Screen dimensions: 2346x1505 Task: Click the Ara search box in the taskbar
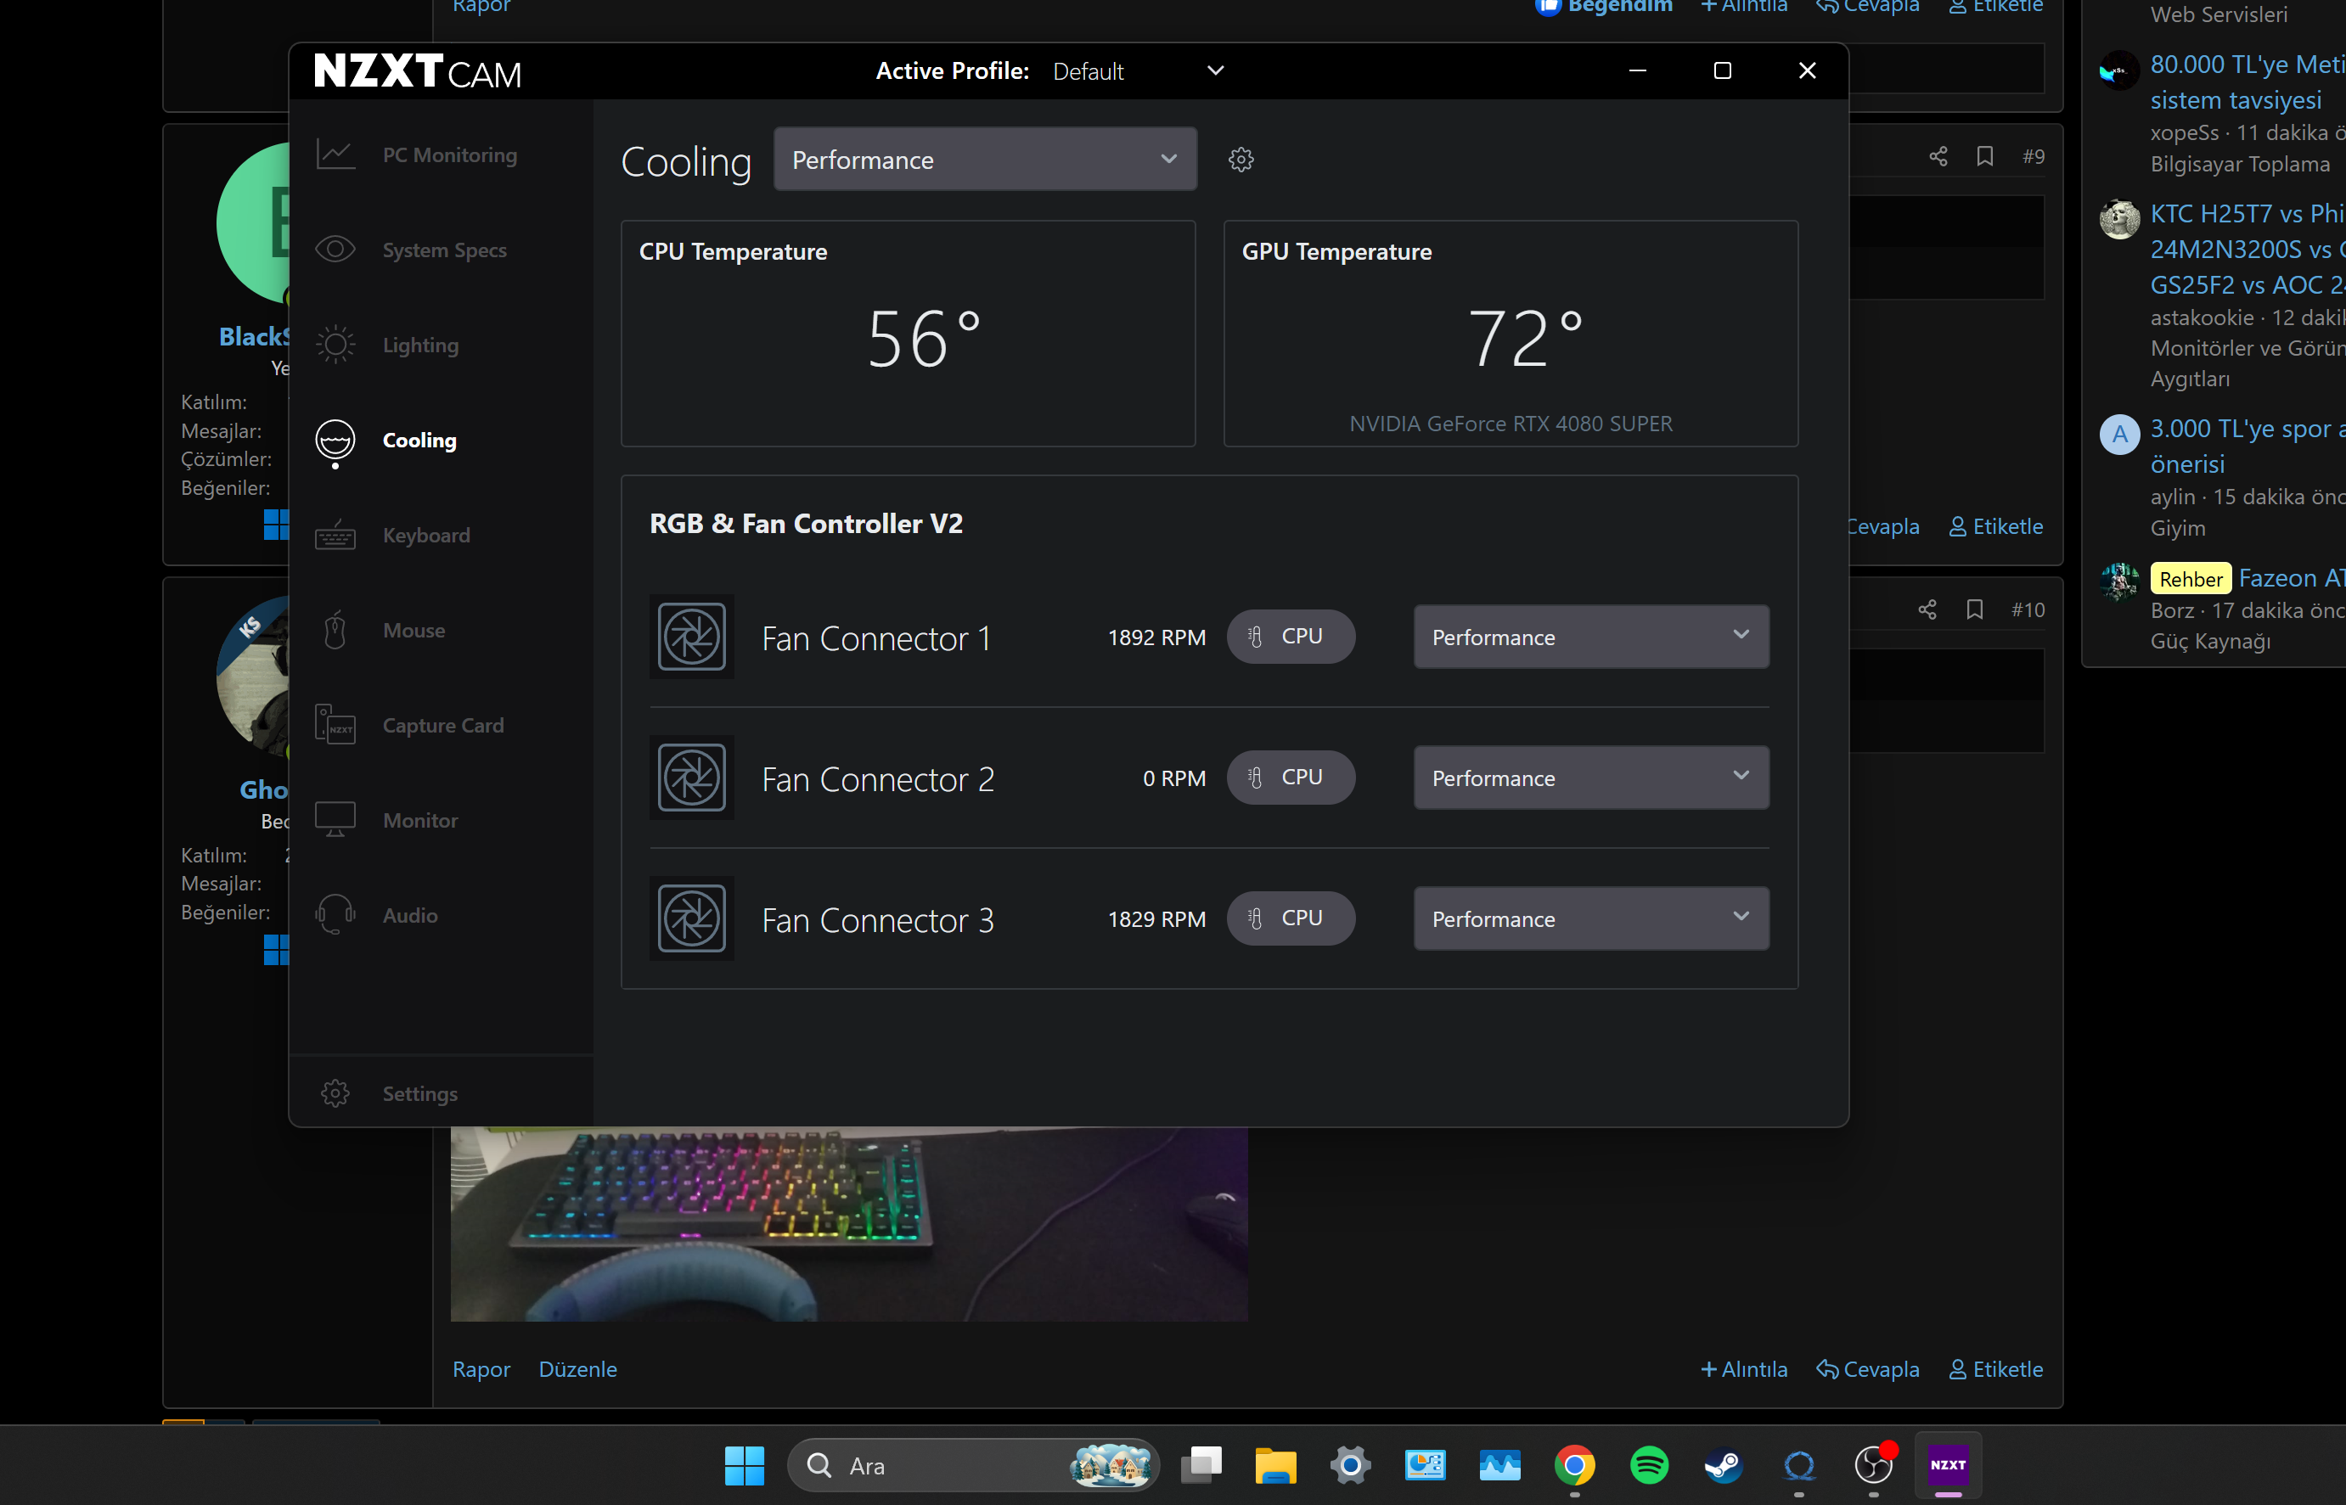pyautogui.click(x=972, y=1465)
